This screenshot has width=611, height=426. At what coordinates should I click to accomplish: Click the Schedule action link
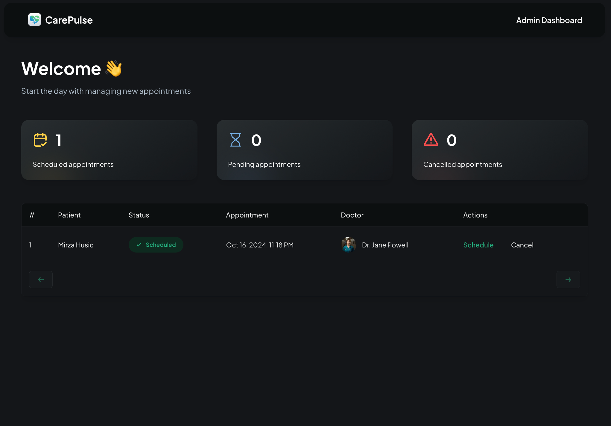pos(478,245)
